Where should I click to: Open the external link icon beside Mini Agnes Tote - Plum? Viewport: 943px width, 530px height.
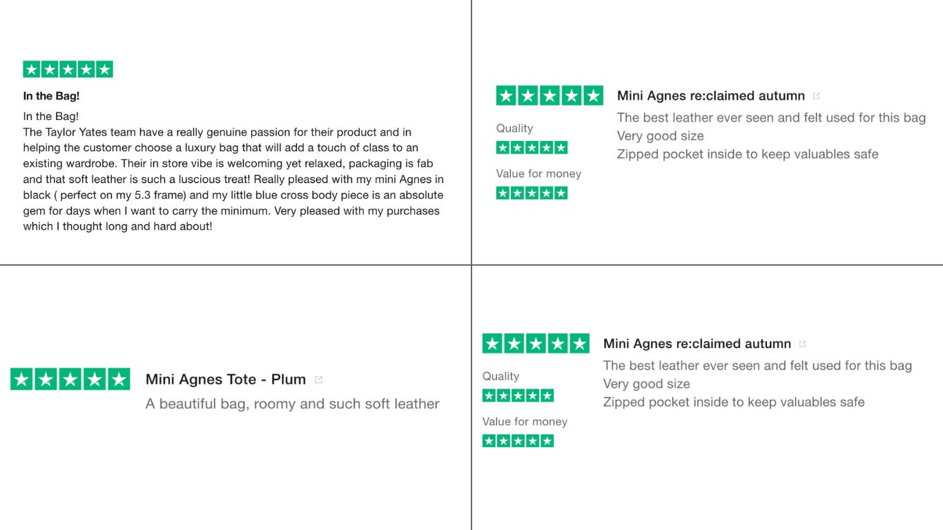tap(318, 380)
